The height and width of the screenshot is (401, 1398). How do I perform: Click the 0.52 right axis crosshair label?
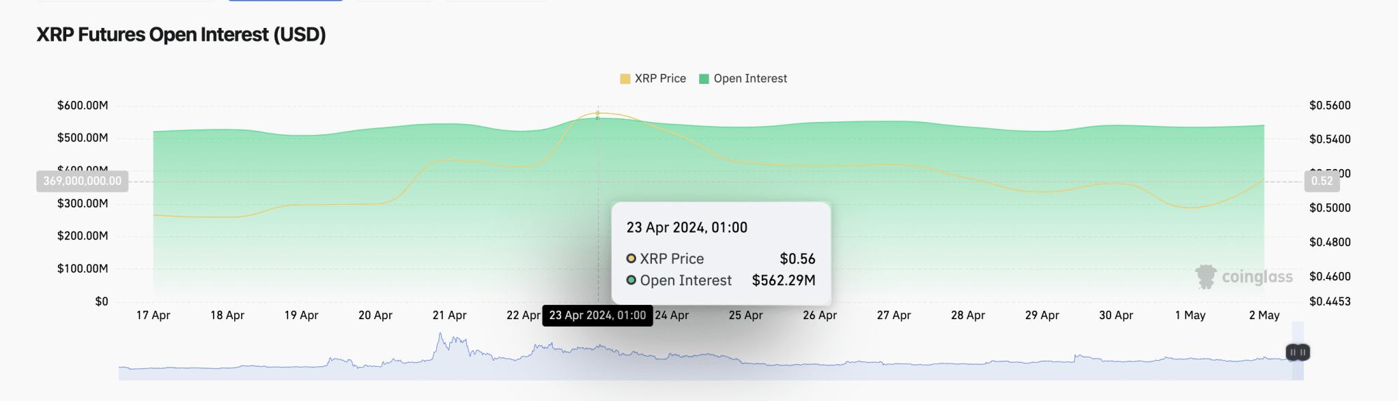1322,181
